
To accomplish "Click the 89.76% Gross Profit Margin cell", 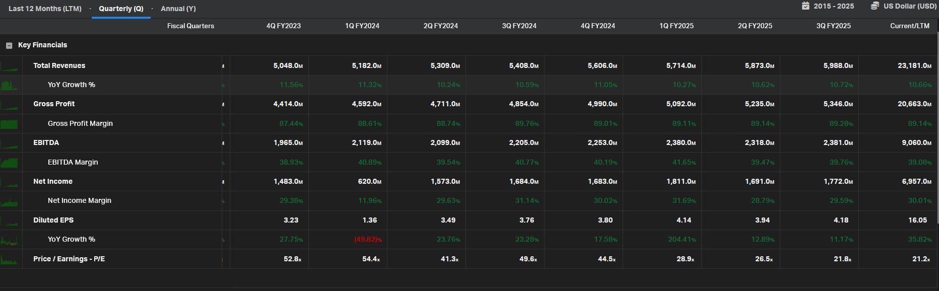I will tap(527, 123).
